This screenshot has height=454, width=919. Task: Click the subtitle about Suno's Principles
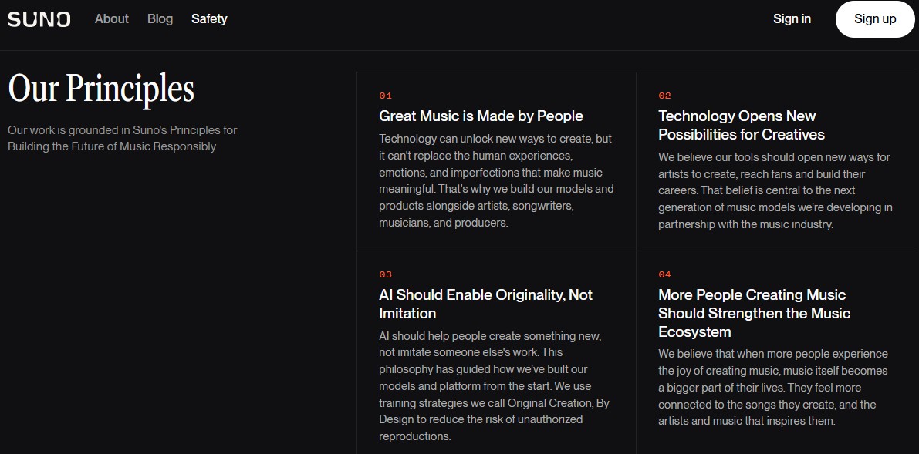click(123, 138)
